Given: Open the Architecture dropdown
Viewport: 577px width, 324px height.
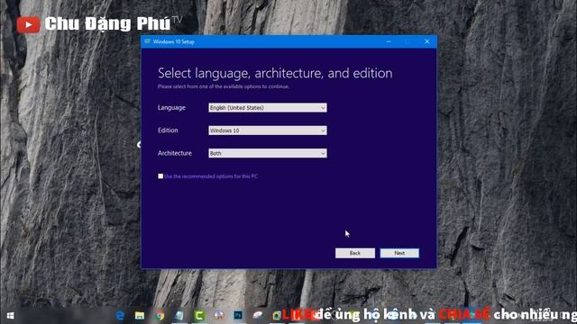Looking at the screenshot, I should tap(268, 153).
